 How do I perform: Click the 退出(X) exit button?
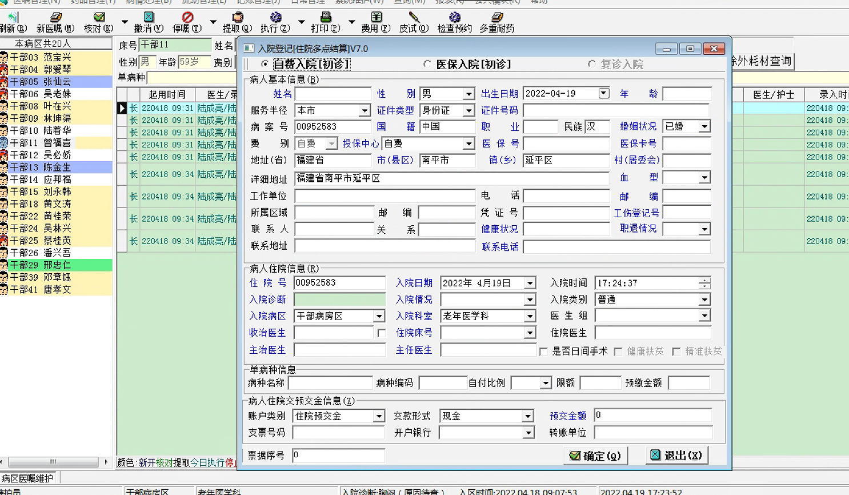677,455
